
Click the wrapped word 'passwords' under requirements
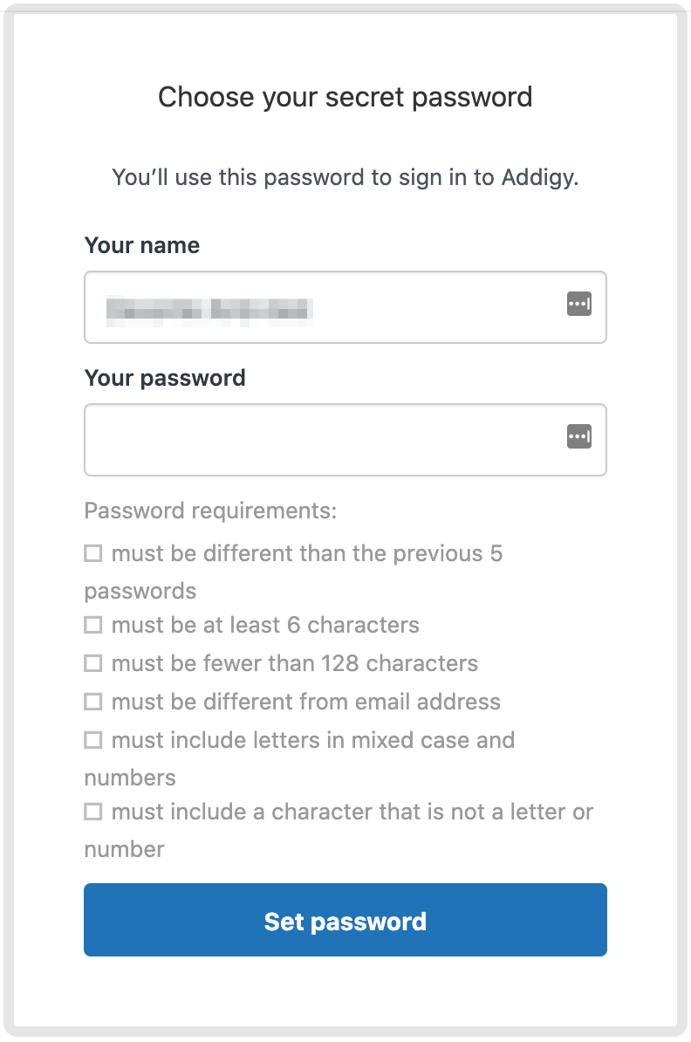(x=140, y=591)
